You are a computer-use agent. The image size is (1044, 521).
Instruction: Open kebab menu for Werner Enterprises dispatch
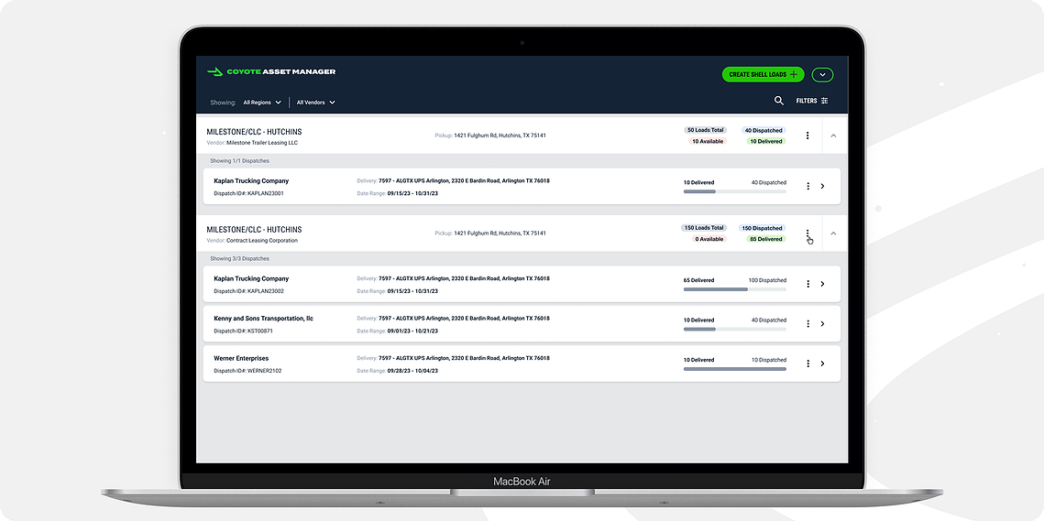point(808,364)
